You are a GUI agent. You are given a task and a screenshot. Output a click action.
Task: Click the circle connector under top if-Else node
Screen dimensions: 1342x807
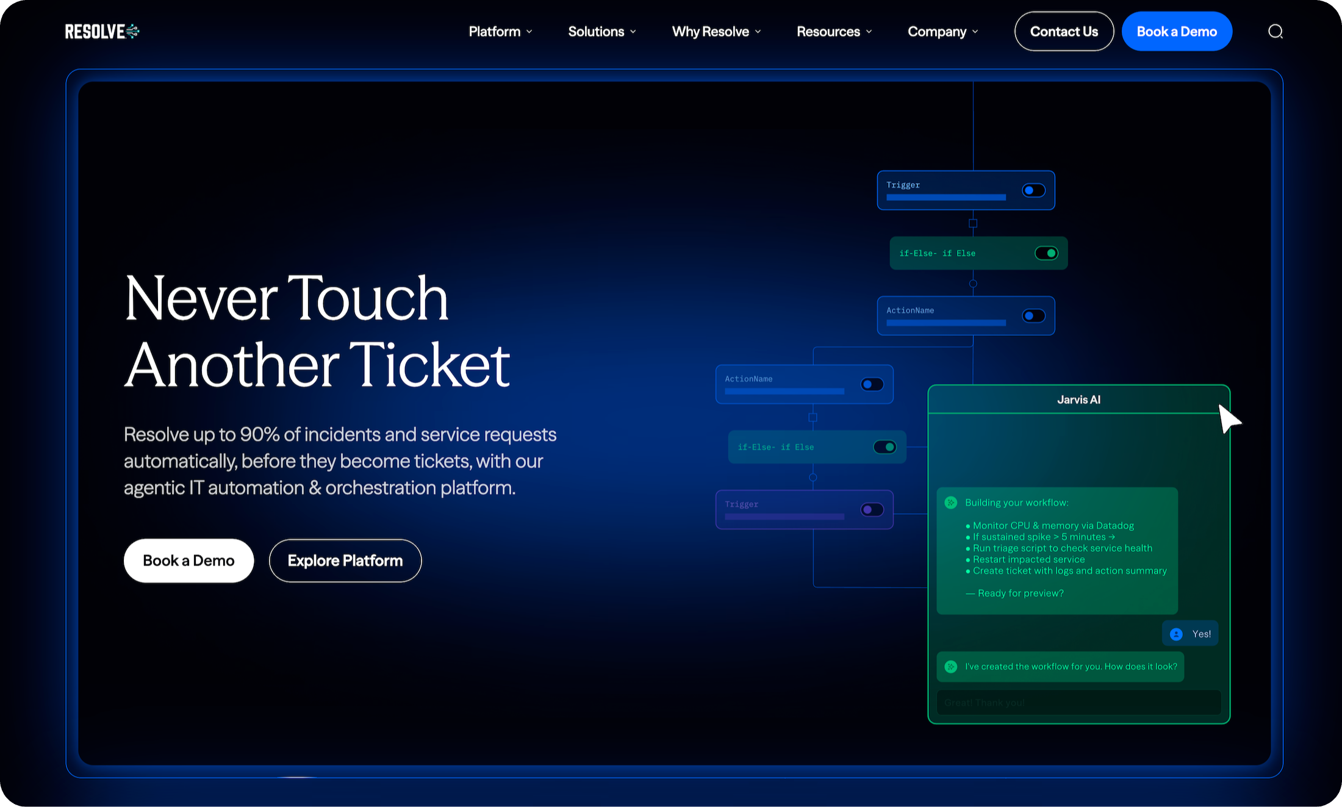point(973,284)
